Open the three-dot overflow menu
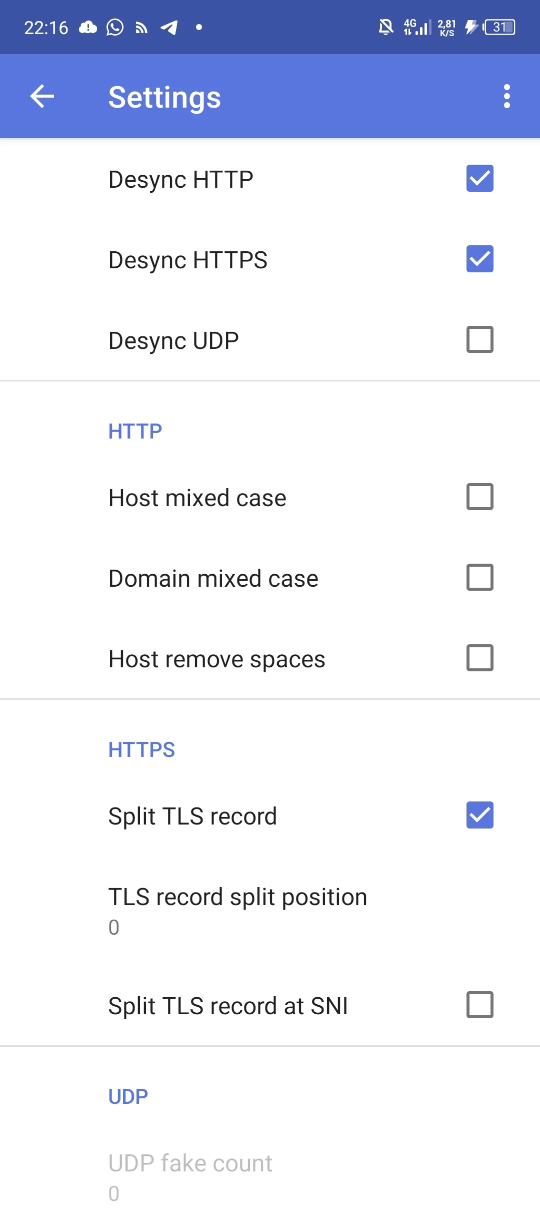Viewport: 540px width, 1231px height. [506, 97]
